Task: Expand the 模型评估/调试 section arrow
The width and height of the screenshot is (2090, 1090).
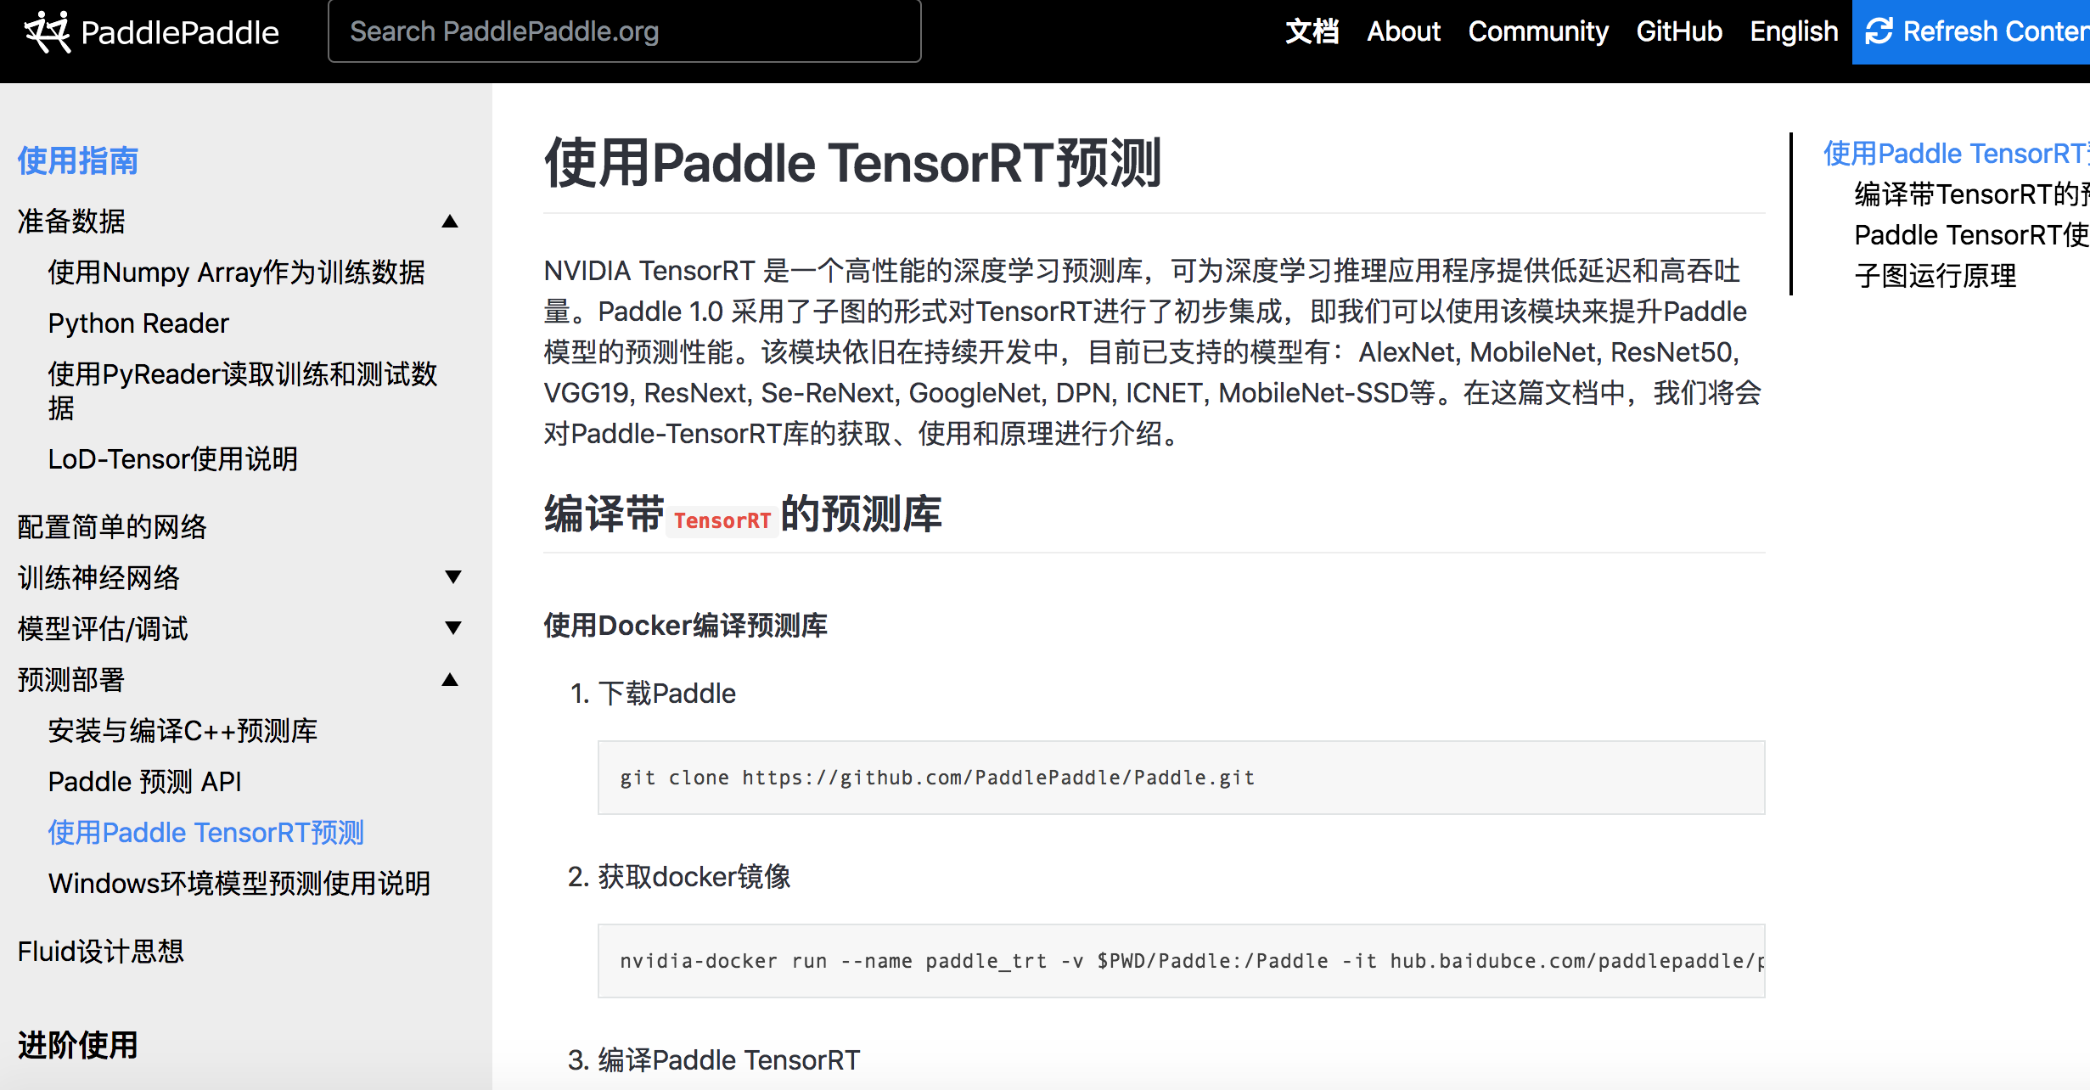Action: [x=453, y=628]
